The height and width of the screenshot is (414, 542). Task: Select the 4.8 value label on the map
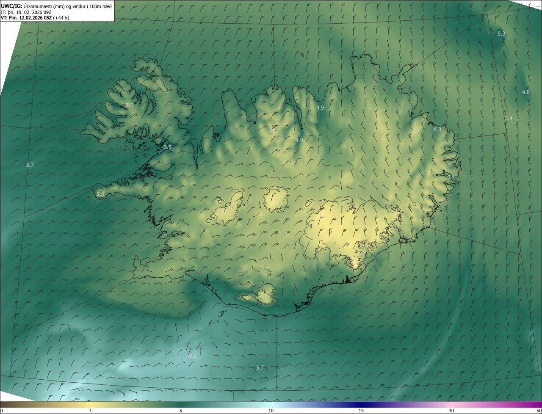525,92
